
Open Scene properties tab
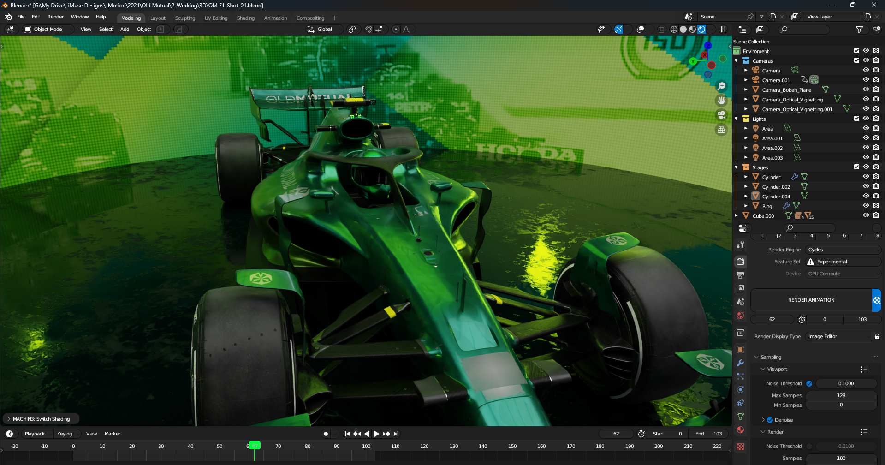pyautogui.click(x=741, y=302)
